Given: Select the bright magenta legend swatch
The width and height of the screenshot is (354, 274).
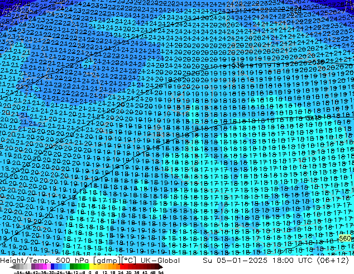Looking at the screenshot, I should [x=45, y=266].
